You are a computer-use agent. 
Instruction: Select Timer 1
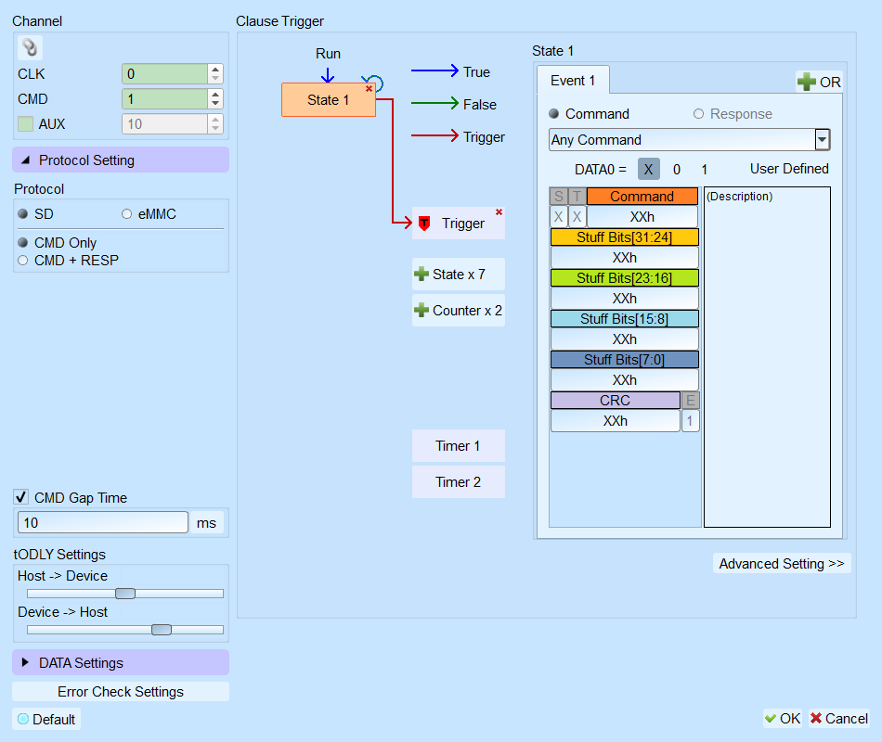(459, 446)
